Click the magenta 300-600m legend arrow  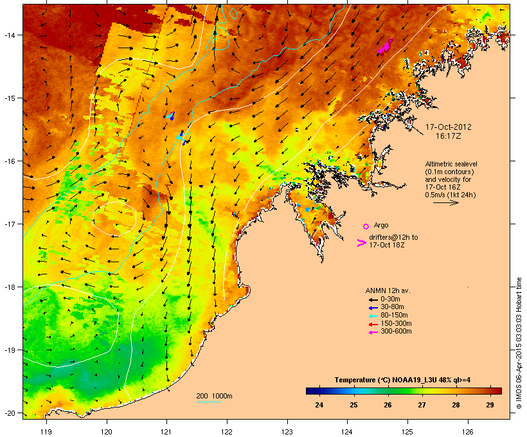coord(373,332)
